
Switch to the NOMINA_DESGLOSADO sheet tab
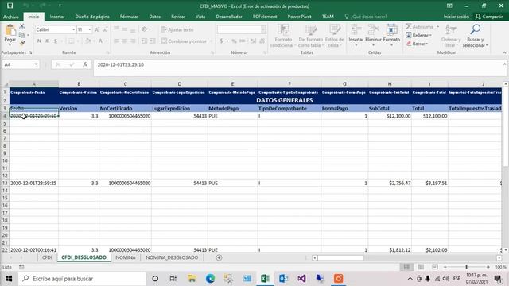coord(172,257)
